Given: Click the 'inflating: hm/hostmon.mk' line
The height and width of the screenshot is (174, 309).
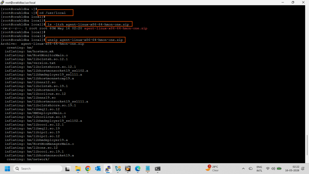Looking at the screenshot, I should pos(29,51).
